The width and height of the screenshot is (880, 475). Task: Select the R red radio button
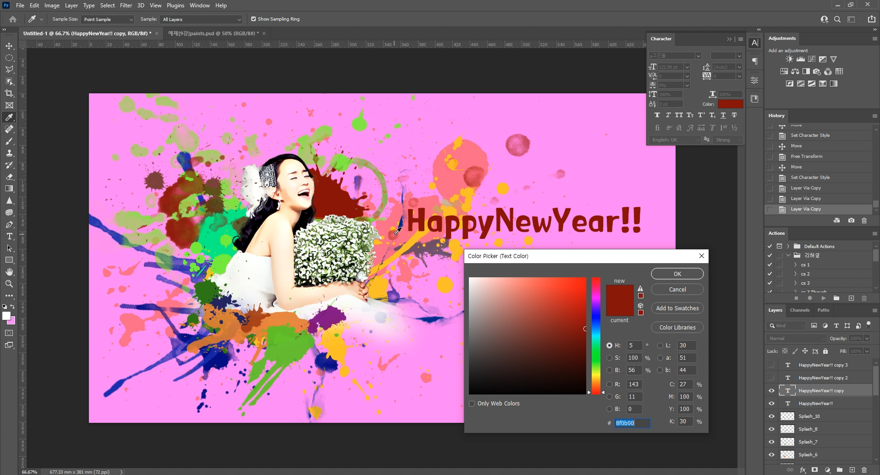(x=610, y=384)
